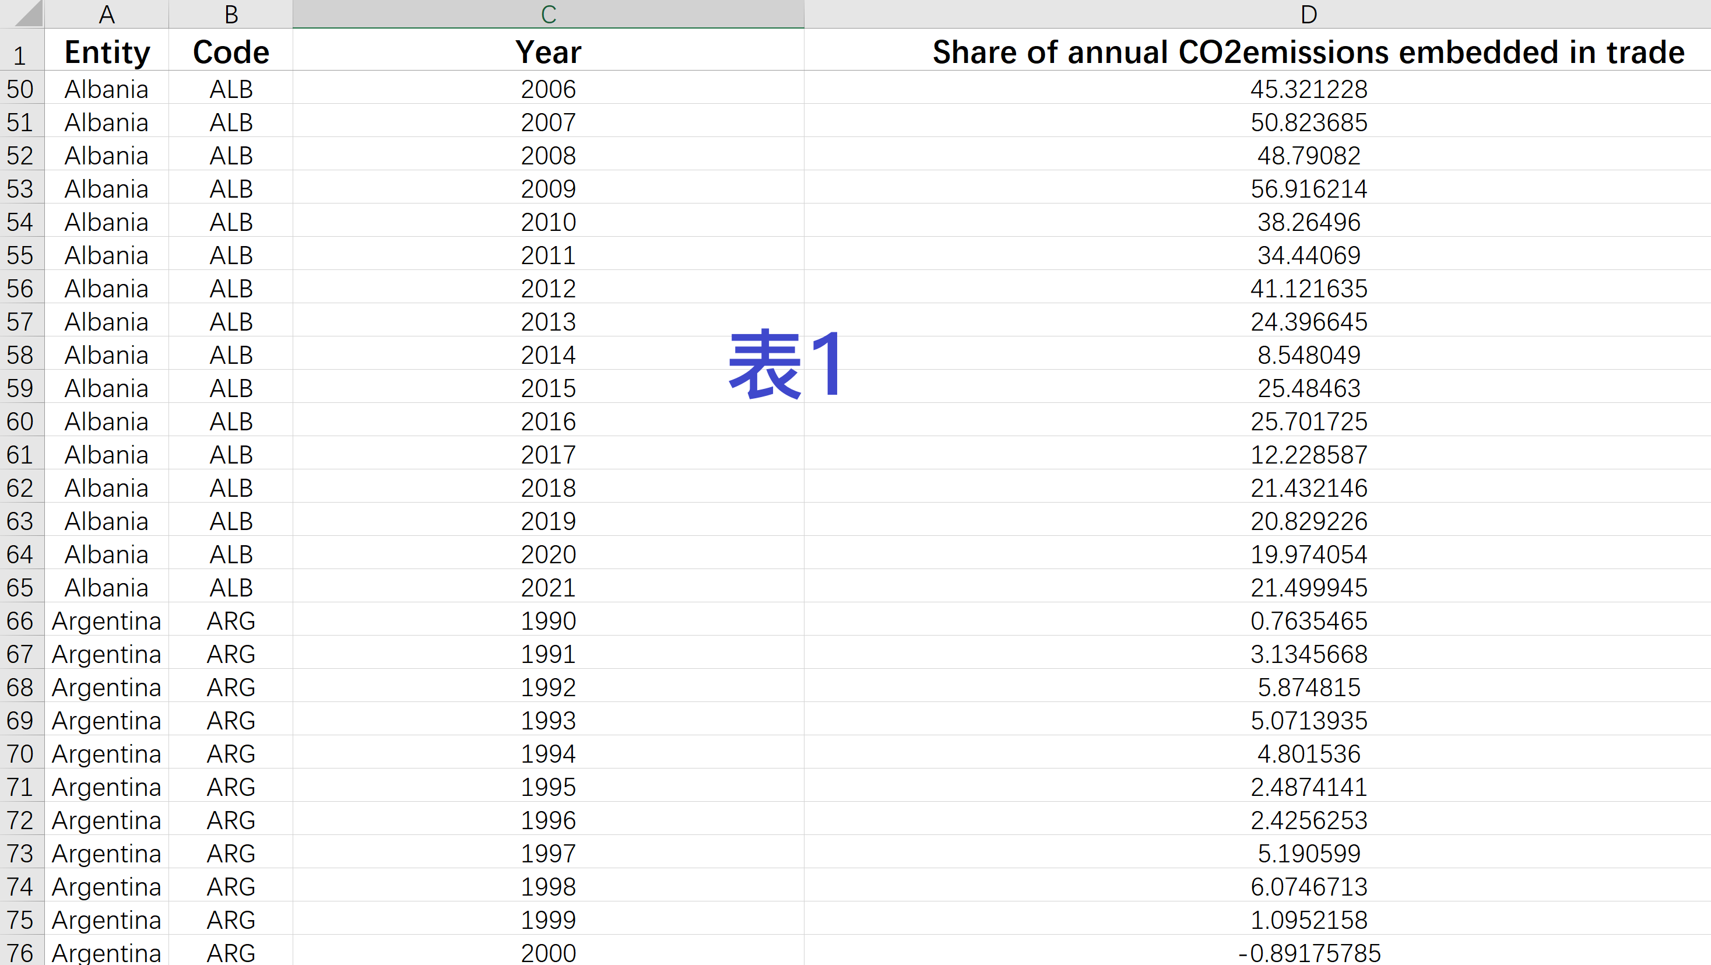
Task: Click the Share of annual CO2emissions header cell
Action: coord(1308,52)
